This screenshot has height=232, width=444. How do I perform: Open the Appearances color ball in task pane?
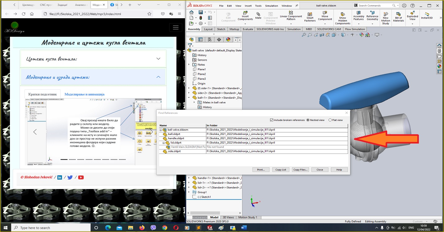point(439,66)
